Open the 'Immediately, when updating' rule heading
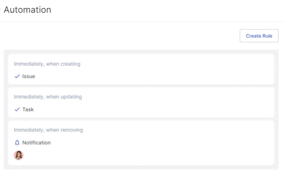284x180 pixels. (48, 97)
